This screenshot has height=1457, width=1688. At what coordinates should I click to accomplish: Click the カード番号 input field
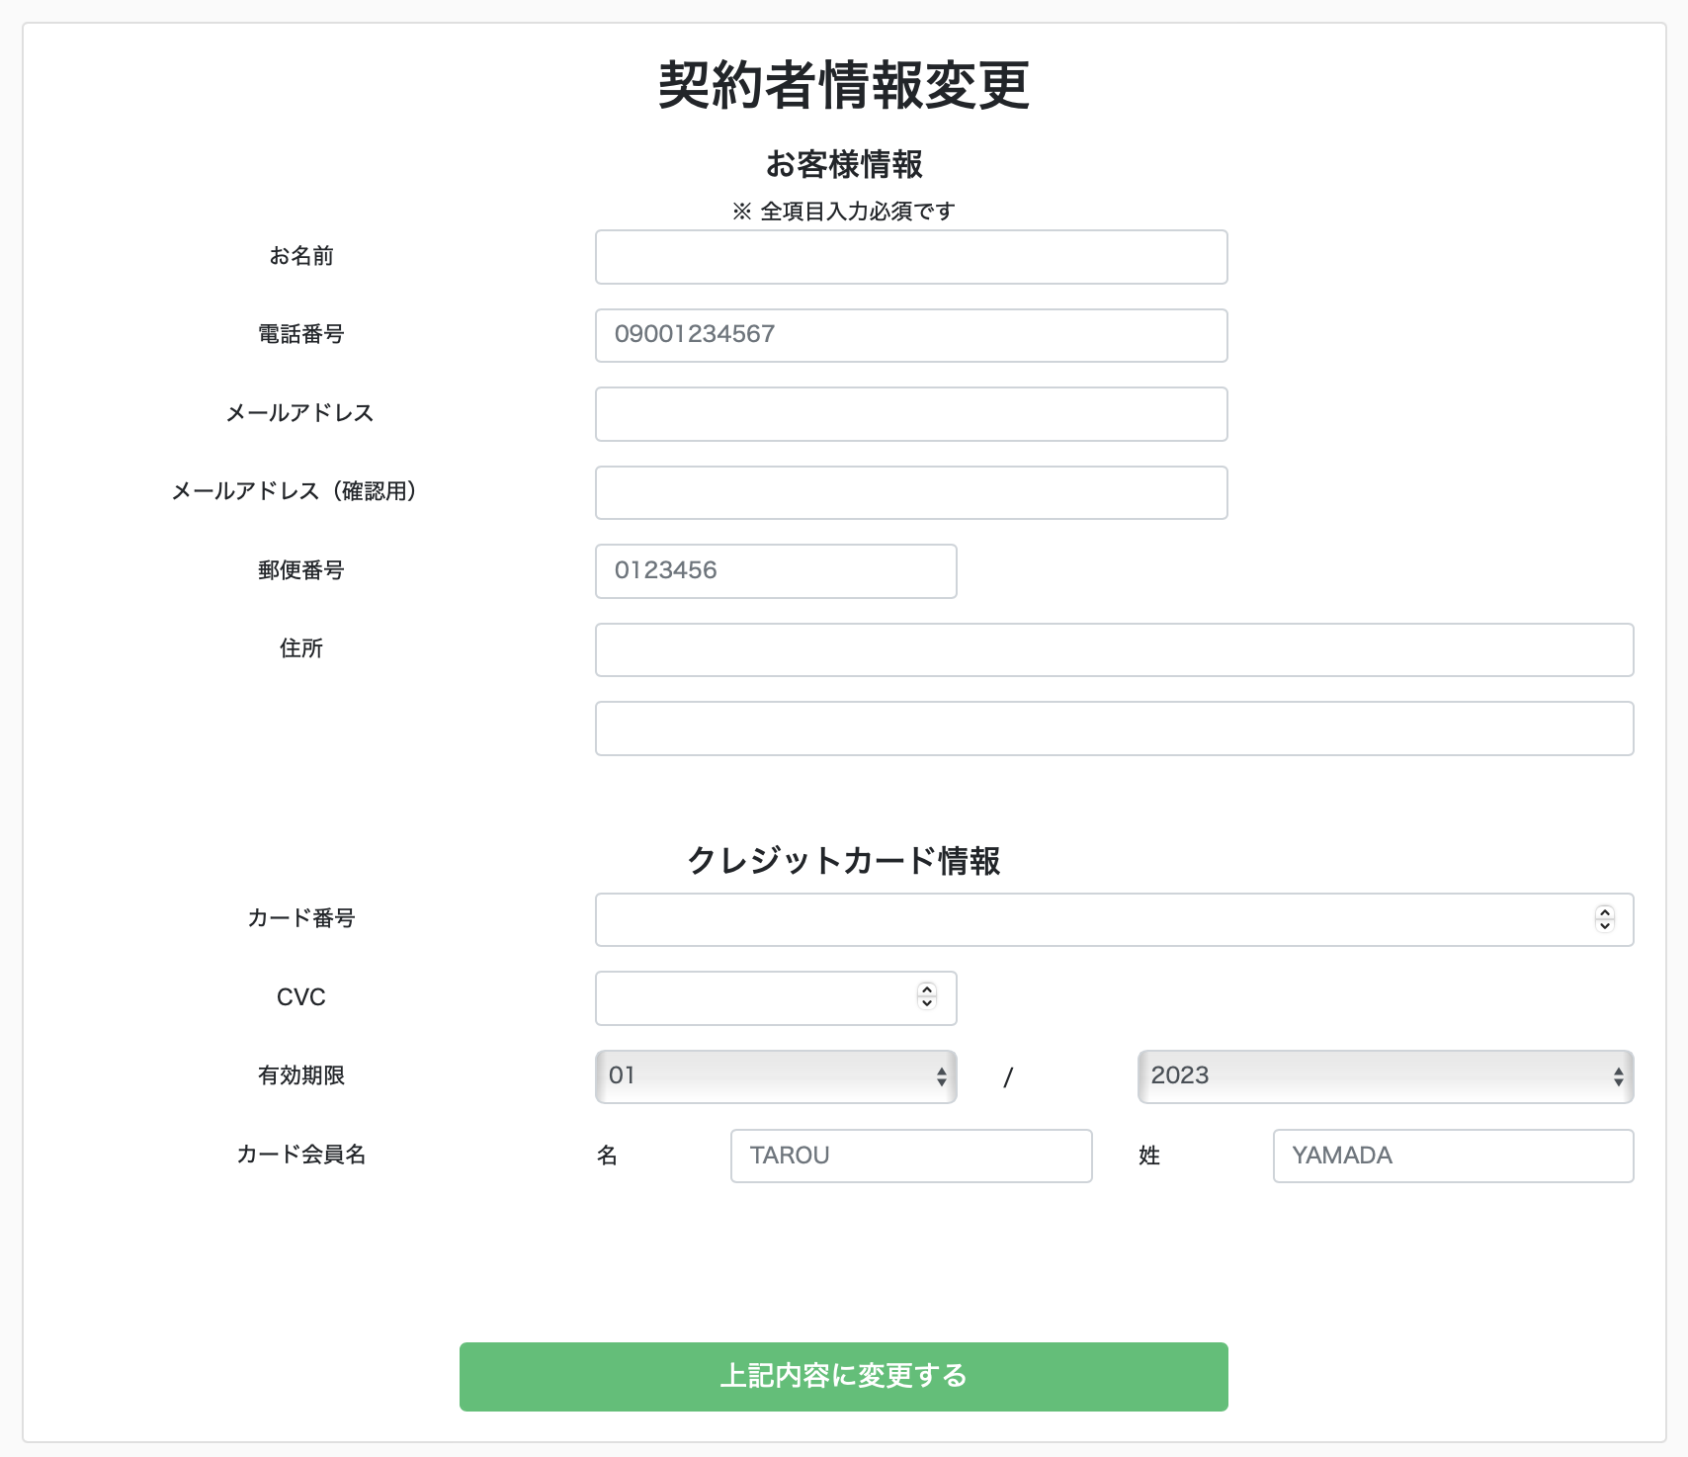[1087, 919]
